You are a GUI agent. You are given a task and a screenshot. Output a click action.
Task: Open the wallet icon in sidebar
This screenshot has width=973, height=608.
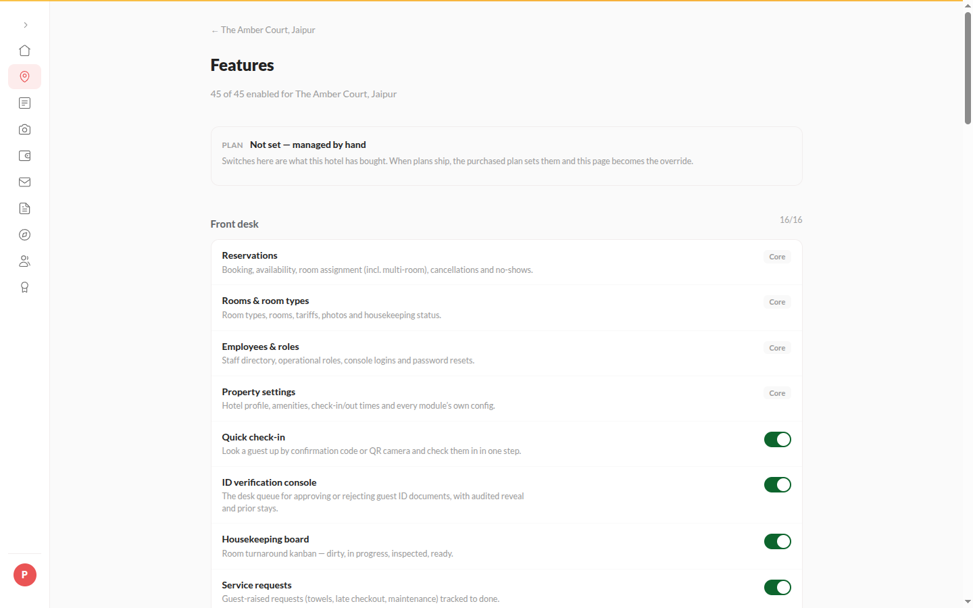(x=25, y=156)
